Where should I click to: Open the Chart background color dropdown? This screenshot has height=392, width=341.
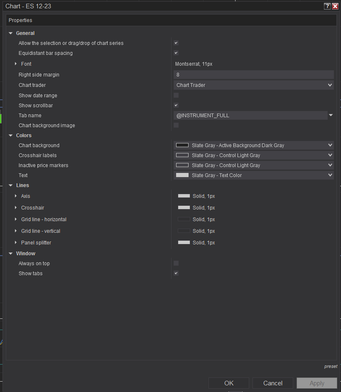(x=253, y=145)
